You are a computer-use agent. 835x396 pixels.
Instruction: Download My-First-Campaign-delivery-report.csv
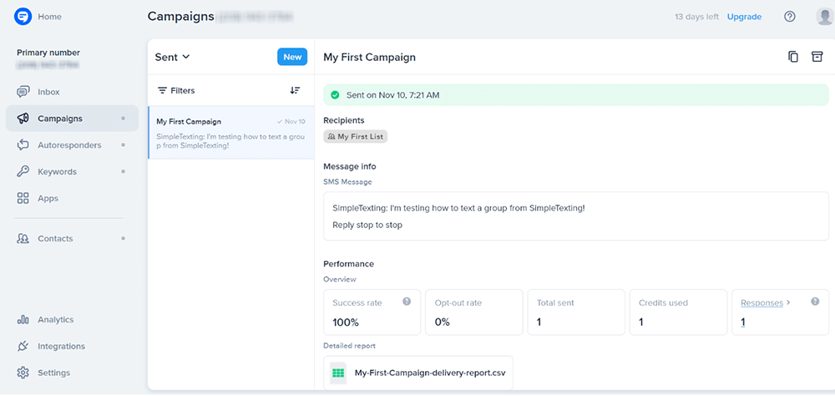(x=418, y=373)
